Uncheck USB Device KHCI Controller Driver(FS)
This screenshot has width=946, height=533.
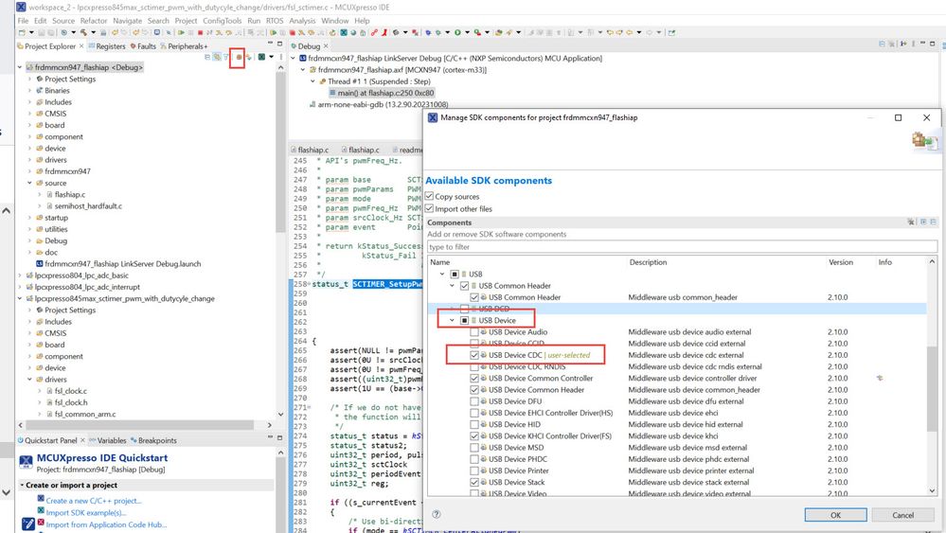[474, 435]
